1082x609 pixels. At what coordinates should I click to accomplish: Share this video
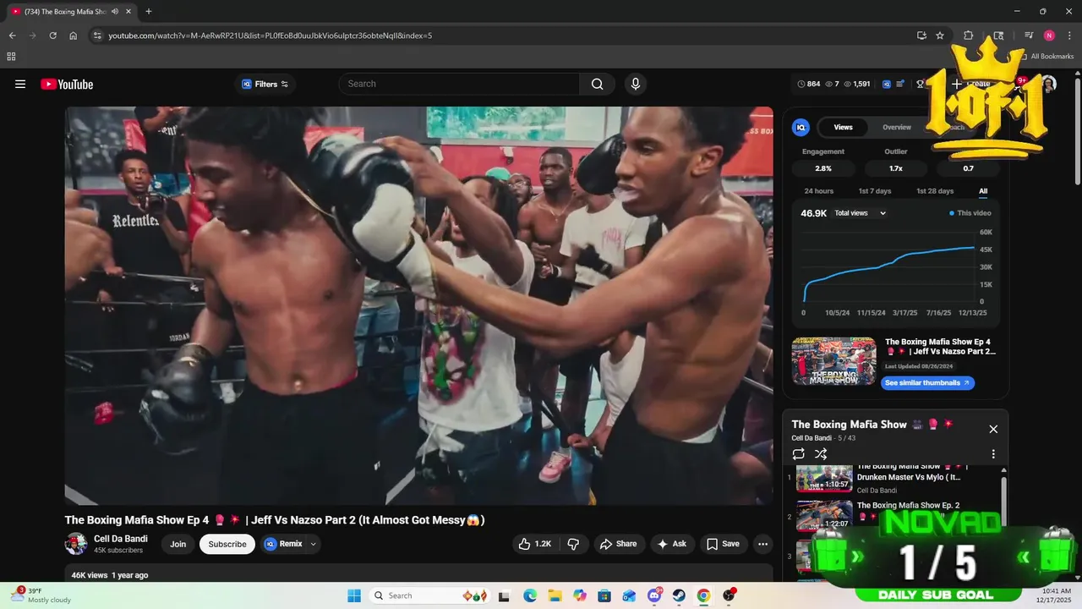tap(619, 544)
